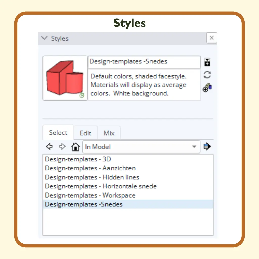
Task: Select Design-templates - Hidden lines style
Action: [128, 177]
